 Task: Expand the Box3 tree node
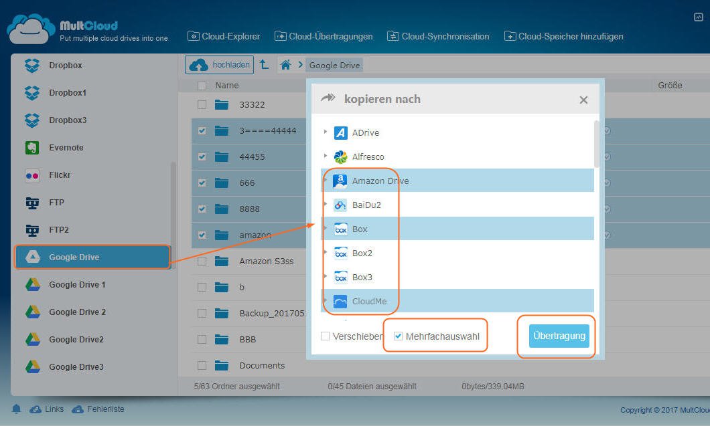325,276
